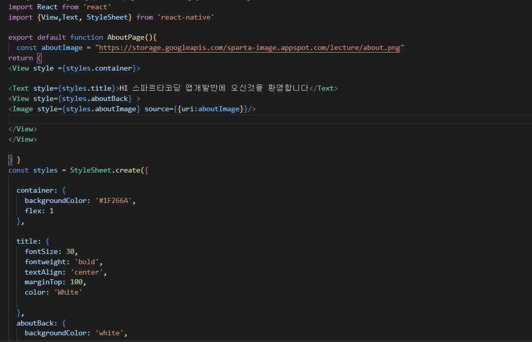Click the fontSize: 30 property
Image resolution: width=532 pixels, height=342 pixels.
pyautogui.click(x=49, y=252)
